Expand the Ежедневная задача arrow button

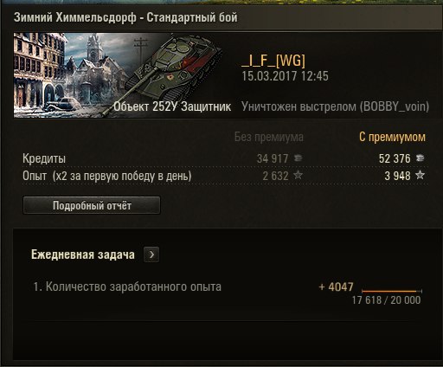point(151,254)
